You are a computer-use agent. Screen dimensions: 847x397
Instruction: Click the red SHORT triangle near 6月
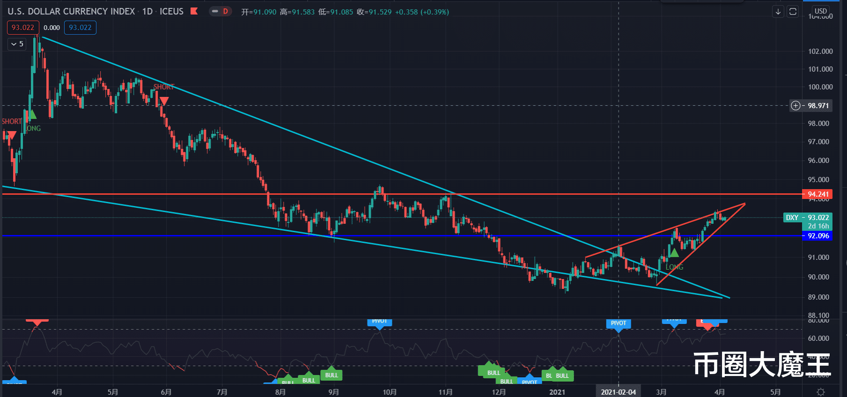click(164, 101)
